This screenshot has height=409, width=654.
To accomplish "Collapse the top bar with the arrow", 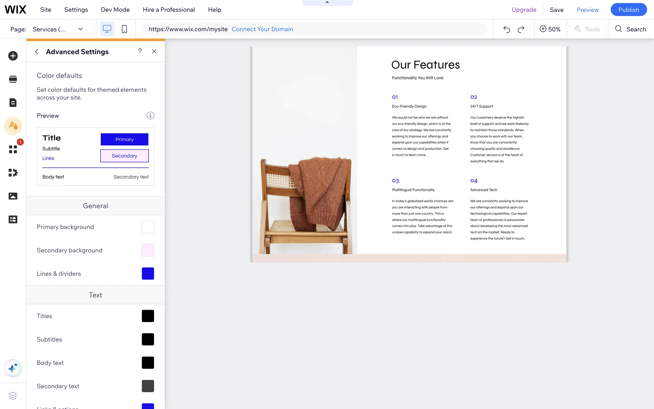I will point(327,2).
